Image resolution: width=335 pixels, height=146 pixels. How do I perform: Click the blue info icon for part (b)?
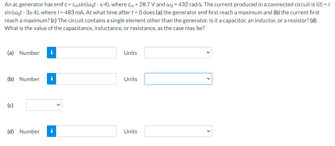pos(51,79)
